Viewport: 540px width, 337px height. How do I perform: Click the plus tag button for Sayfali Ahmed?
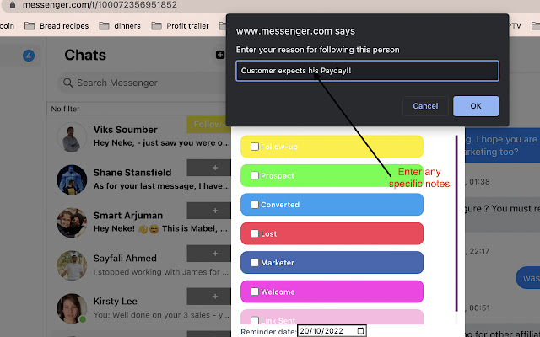pos(209,254)
